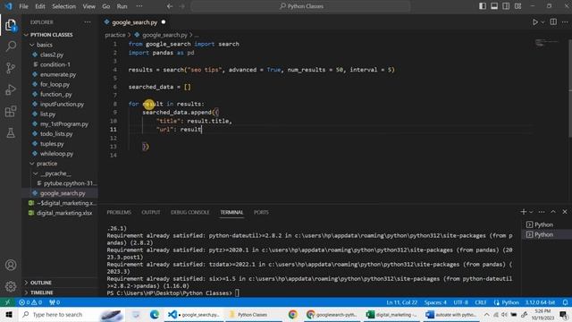
Task: Change indentation via Spaces: 4
Action: (435, 302)
